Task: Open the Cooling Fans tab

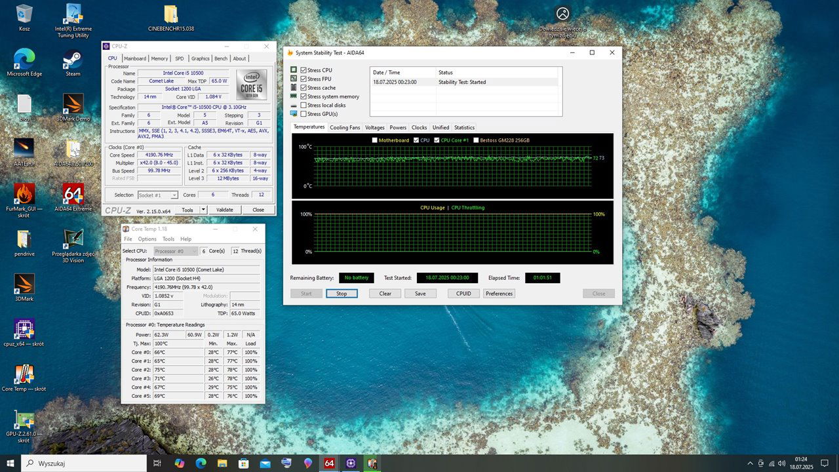Action: pyautogui.click(x=345, y=128)
